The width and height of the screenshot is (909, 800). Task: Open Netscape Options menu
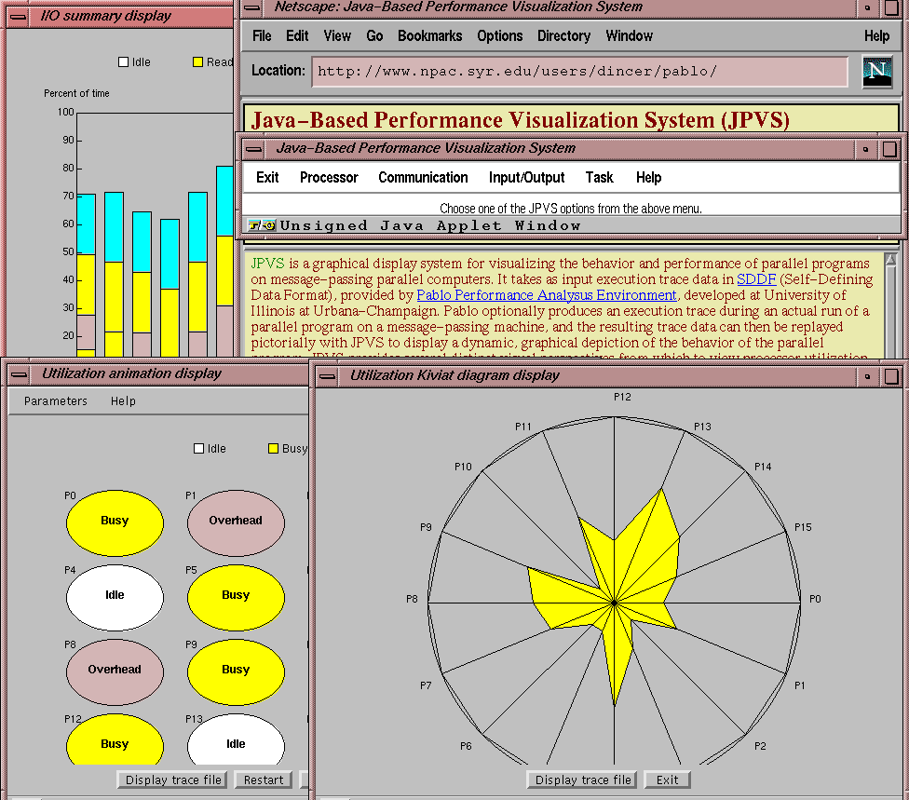pyautogui.click(x=500, y=36)
